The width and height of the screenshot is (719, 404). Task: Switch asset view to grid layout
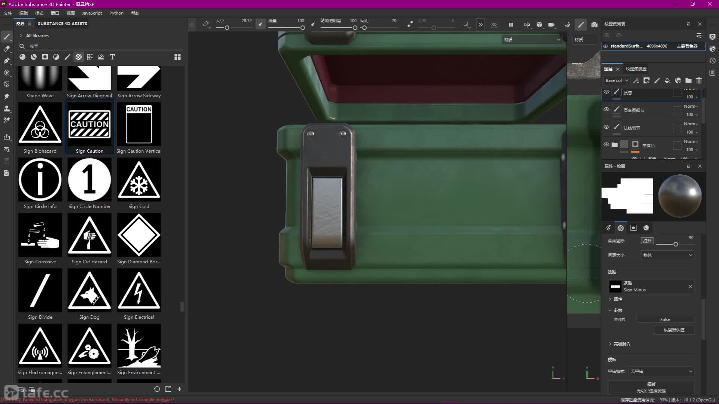[x=178, y=57]
